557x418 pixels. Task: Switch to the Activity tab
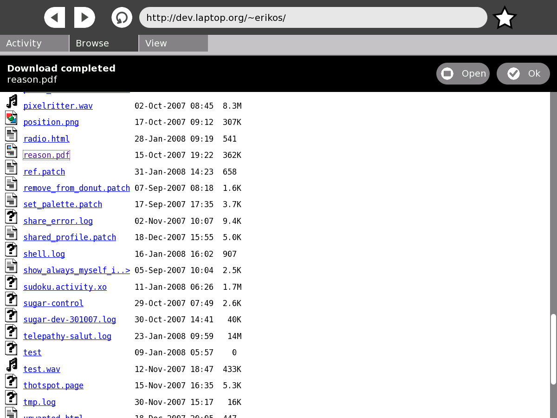tap(34, 43)
